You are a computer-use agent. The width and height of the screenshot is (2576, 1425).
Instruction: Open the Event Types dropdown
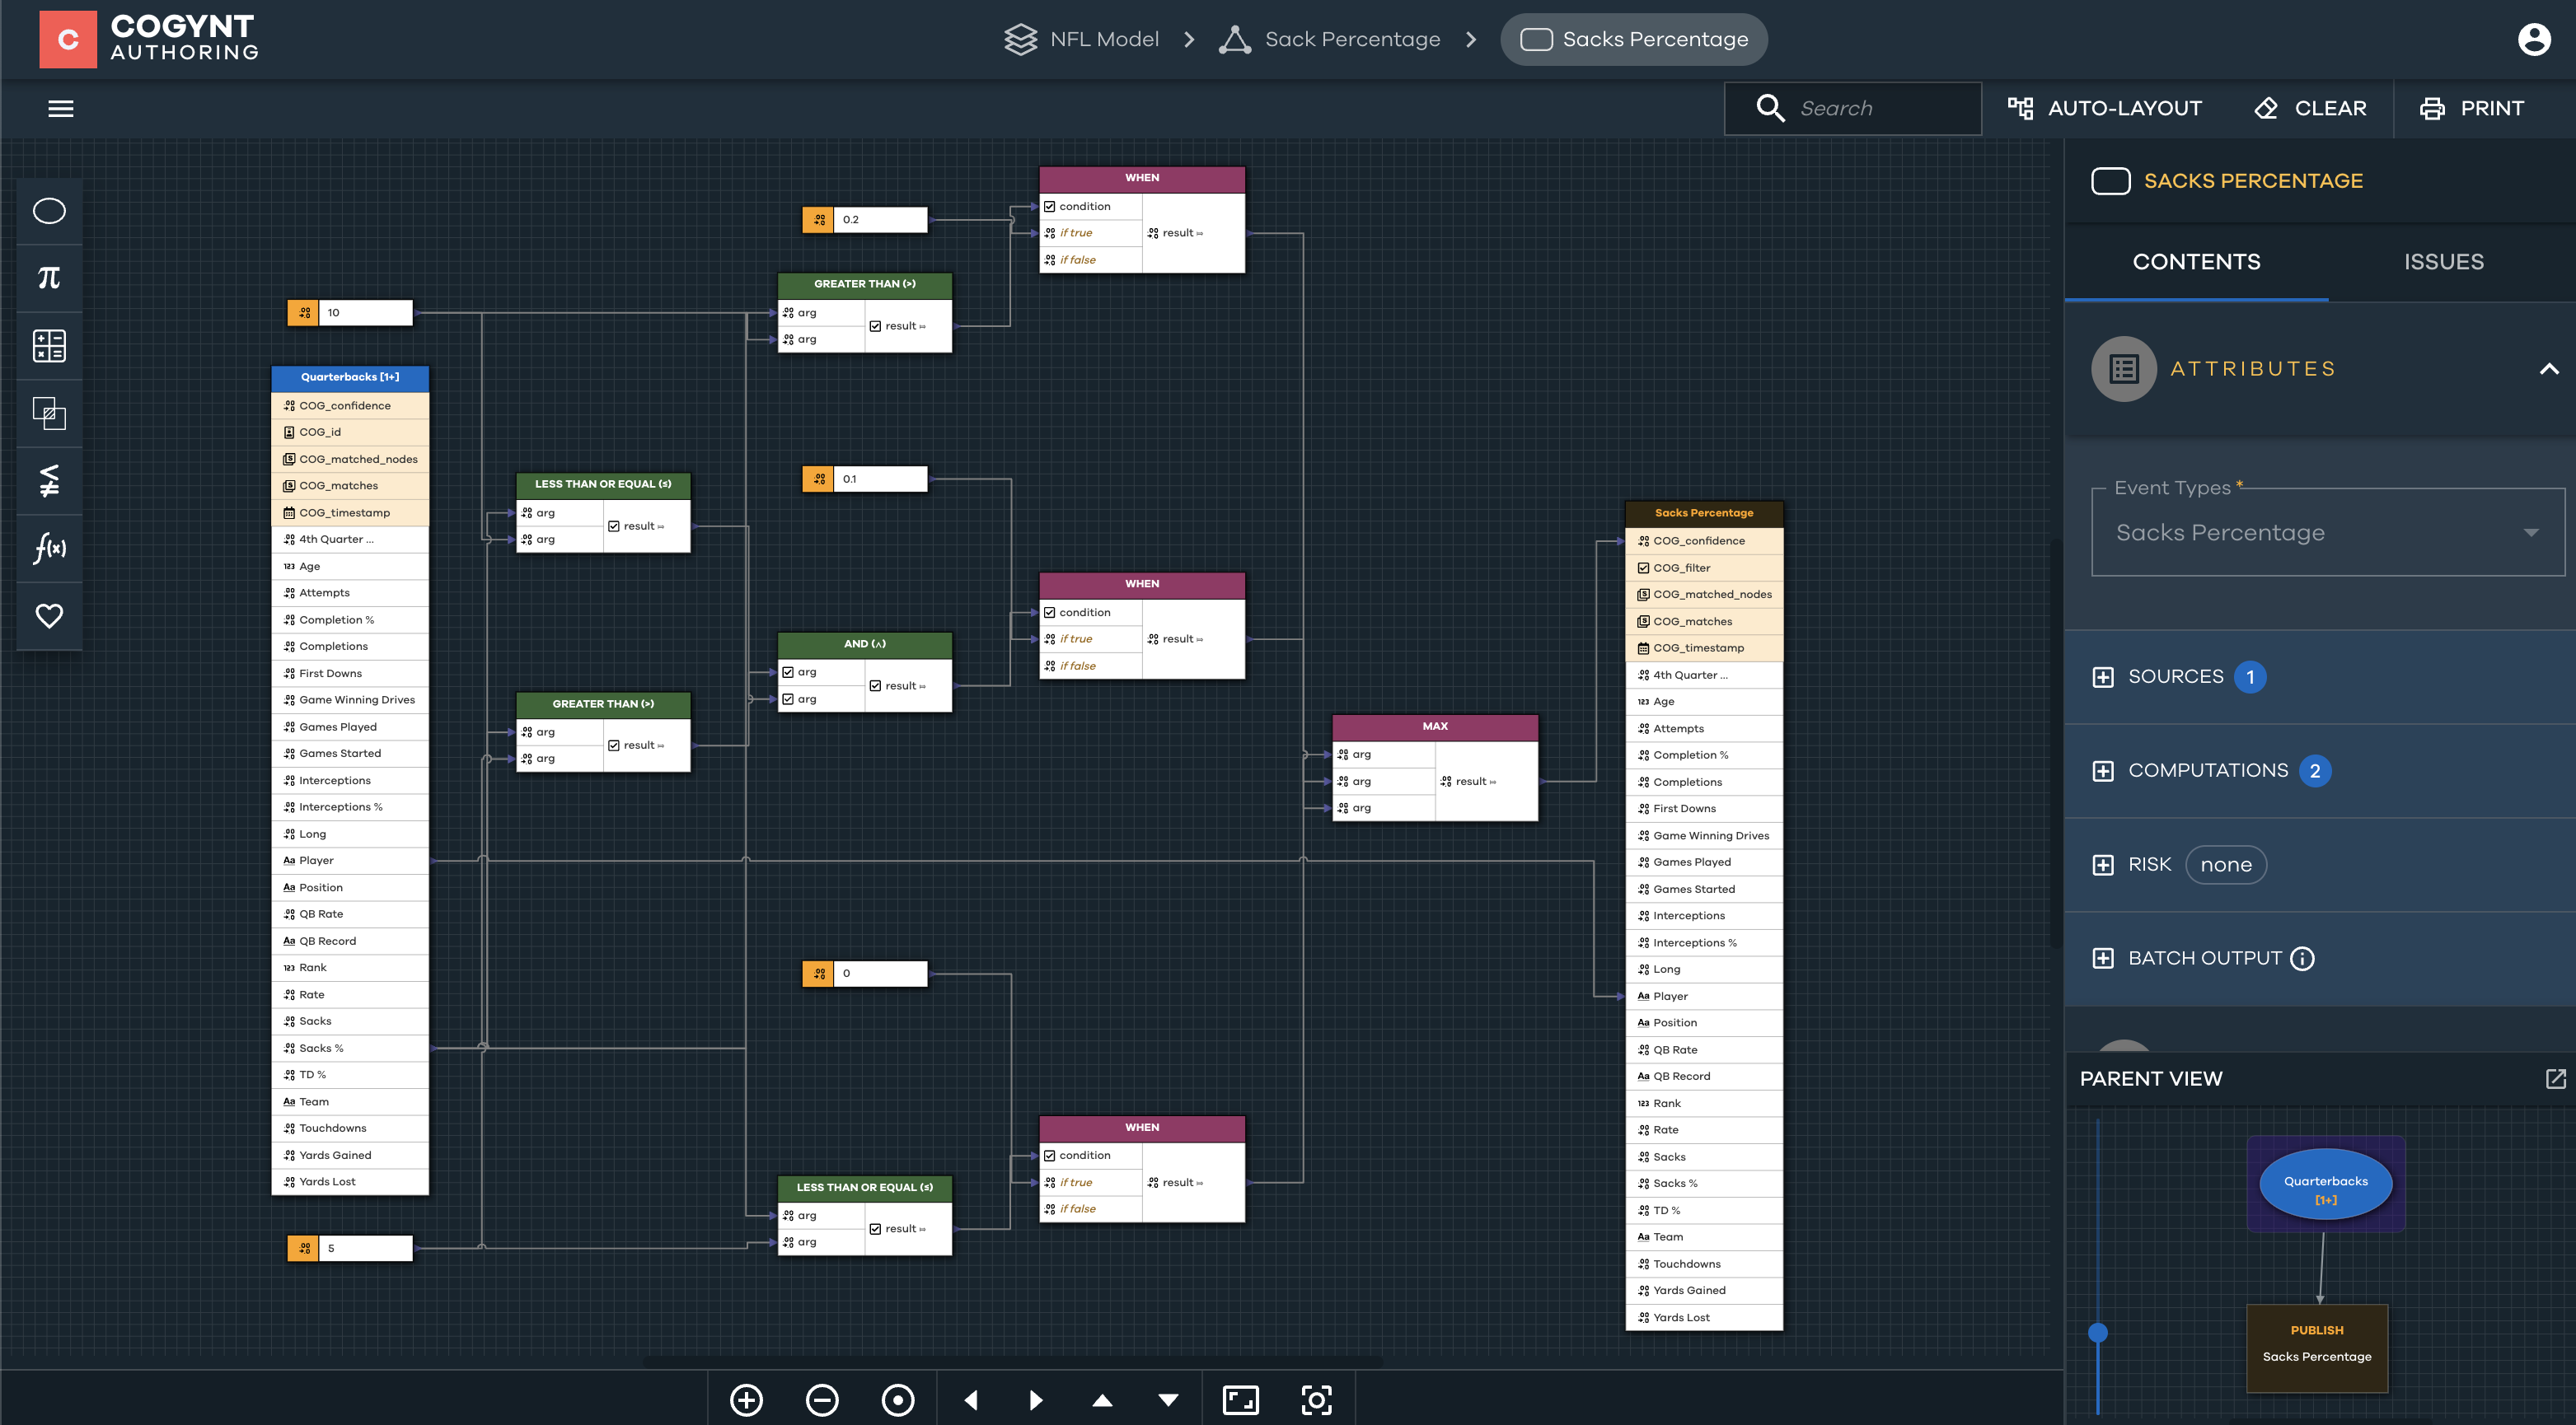coord(2327,533)
